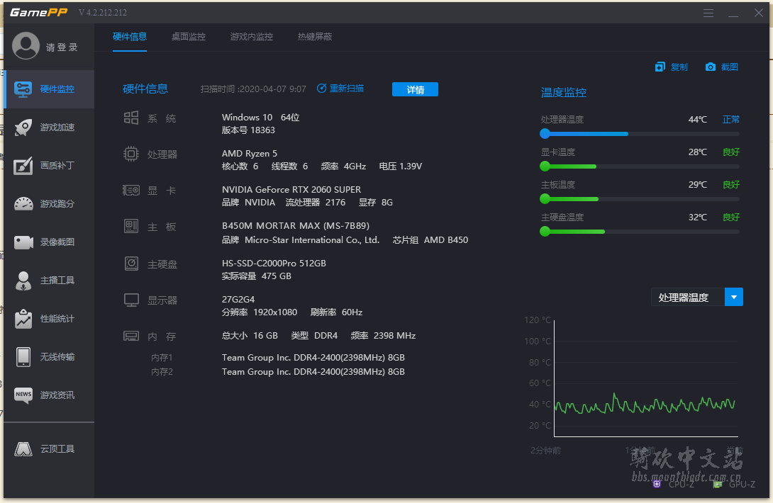Switch to the 热键屏蔽 tab
Screen dimensions: 773x503
click(315, 37)
